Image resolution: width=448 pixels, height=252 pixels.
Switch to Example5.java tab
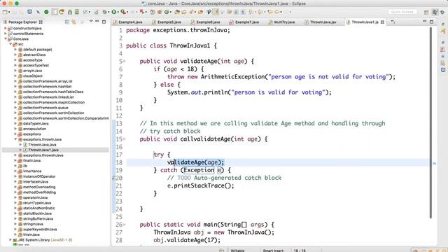[167, 22]
